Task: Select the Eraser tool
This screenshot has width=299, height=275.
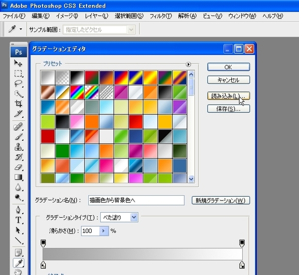Action: pos(18,167)
